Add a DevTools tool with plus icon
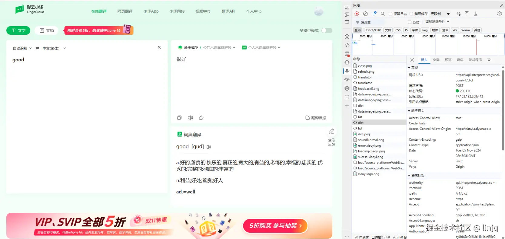 pos(347,106)
